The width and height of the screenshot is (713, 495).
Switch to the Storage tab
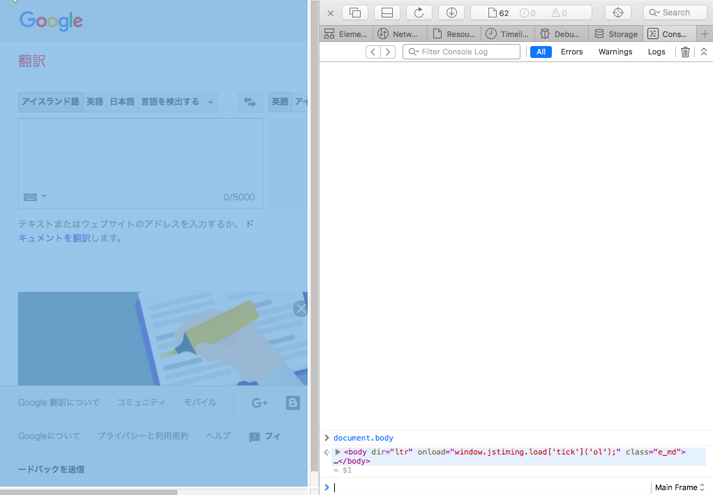coord(616,34)
